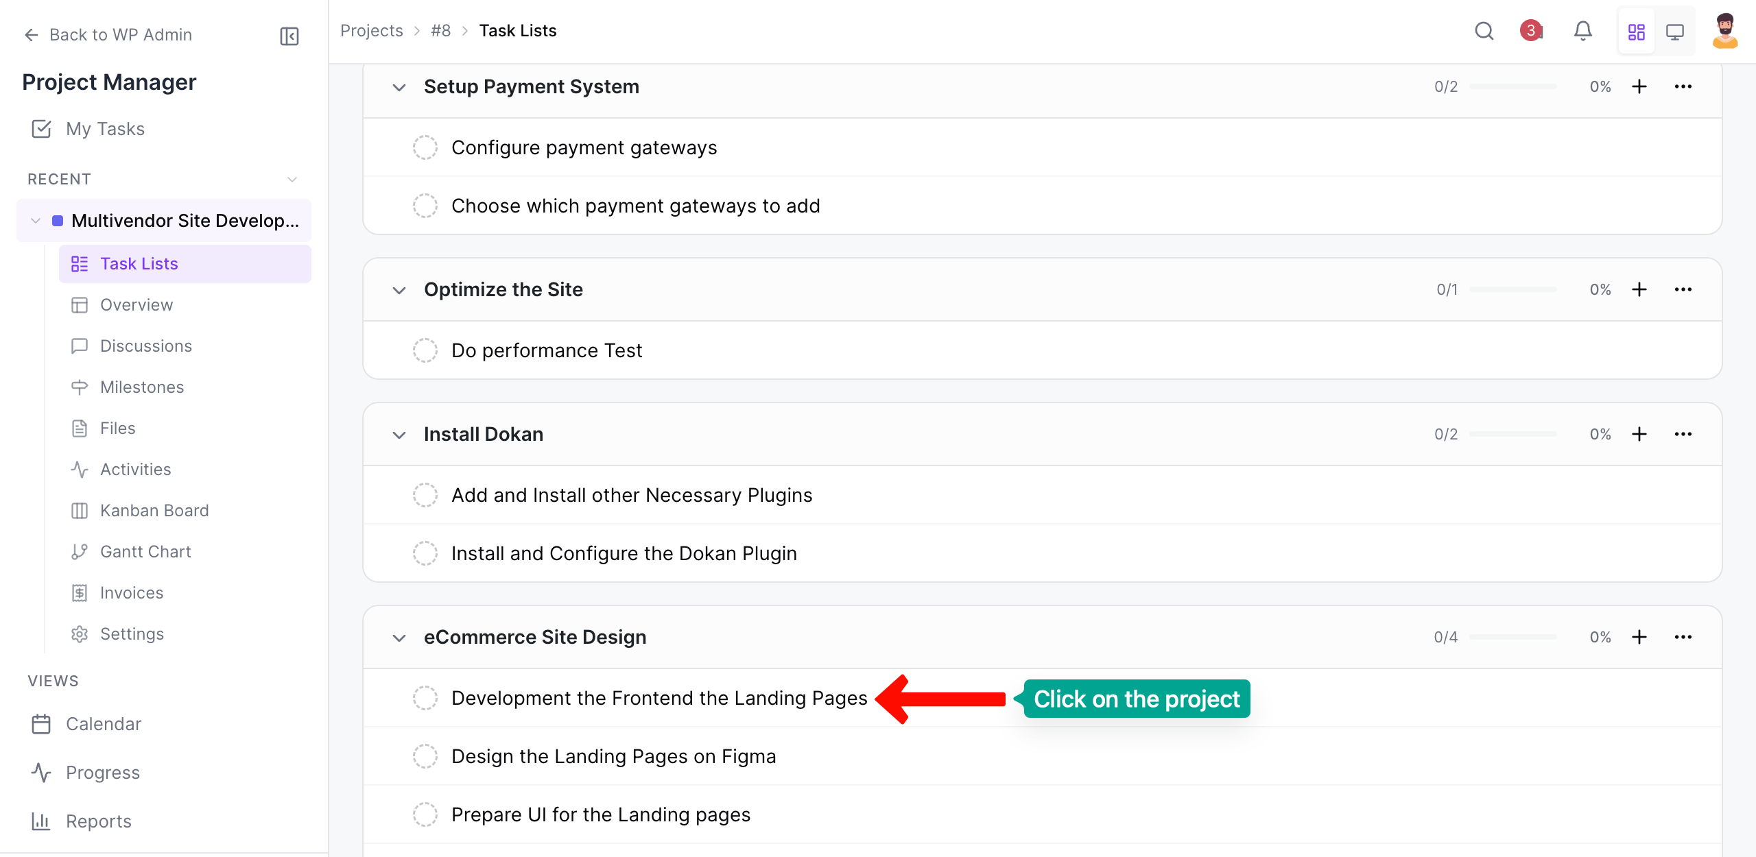Image resolution: width=1756 pixels, height=857 pixels.
Task: Open the notifications bell
Action: coord(1582,32)
